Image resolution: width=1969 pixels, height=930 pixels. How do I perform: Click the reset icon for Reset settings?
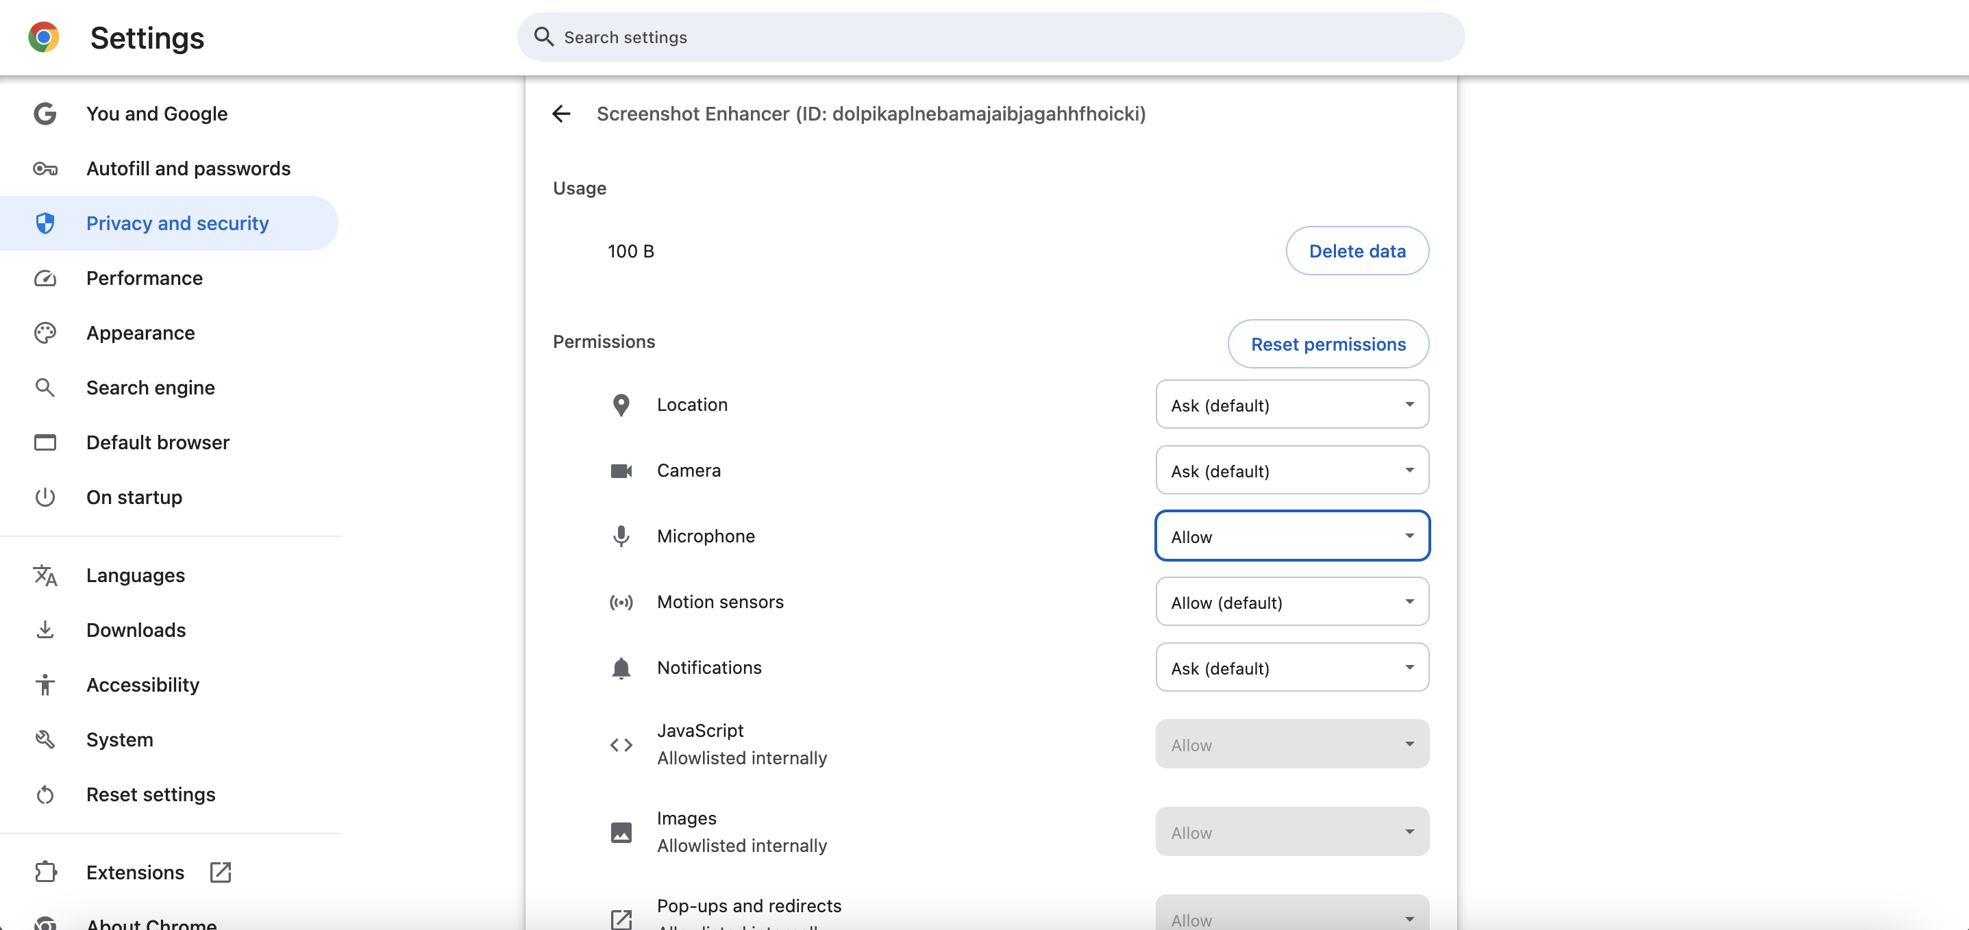point(45,794)
